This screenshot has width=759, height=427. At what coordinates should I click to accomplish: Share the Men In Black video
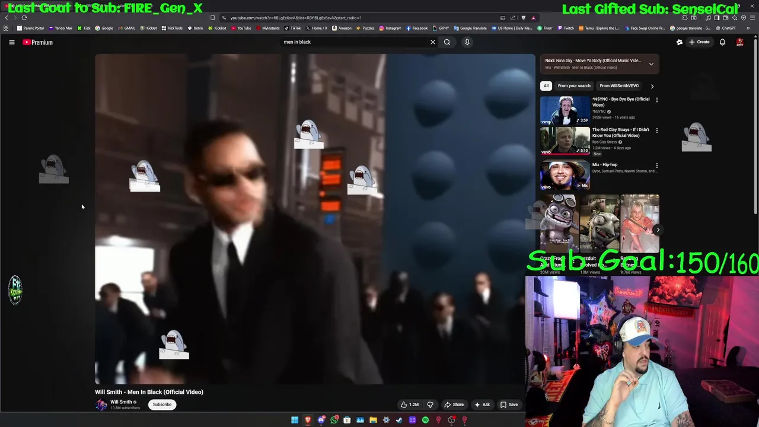click(x=454, y=404)
